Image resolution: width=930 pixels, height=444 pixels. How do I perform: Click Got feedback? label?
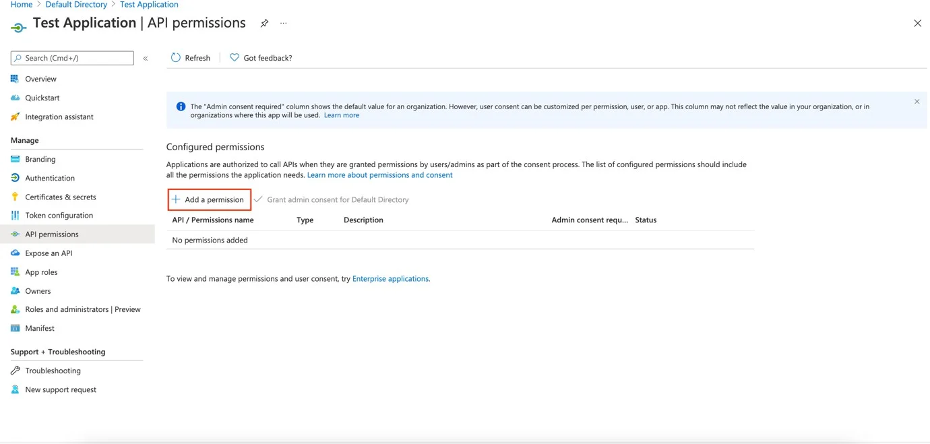click(x=268, y=58)
